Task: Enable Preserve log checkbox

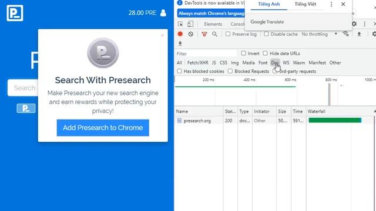Action: tap(228, 34)
